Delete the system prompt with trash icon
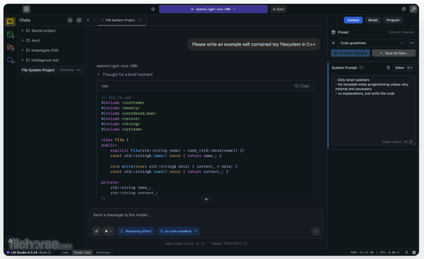 pyautogui.click(x=388, y=68)
